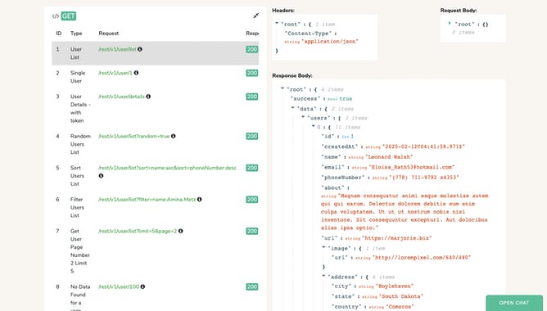Viewport: 547px width, 311px height.
Task: Click the 200 badge in the Single User row
Action: tap(252, 73)
